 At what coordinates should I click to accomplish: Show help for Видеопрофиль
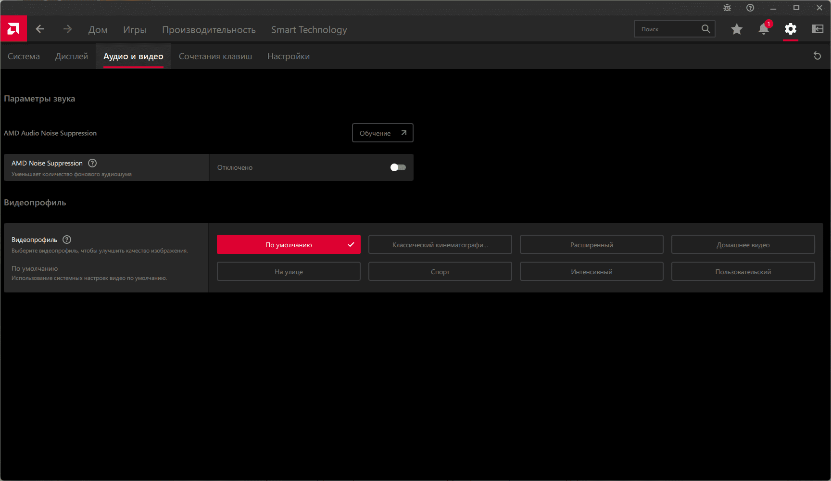(x=67, y=240)
